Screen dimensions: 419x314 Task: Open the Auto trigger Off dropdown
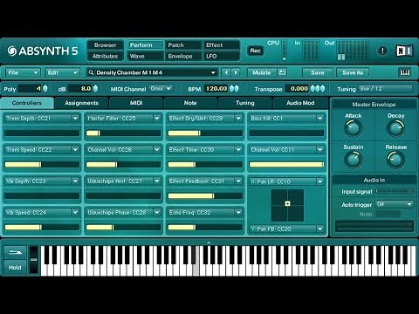pyautogui.click(x=395, y=204)
